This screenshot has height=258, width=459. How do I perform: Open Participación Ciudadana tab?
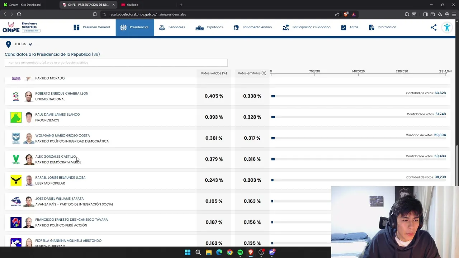click(307, 27)
